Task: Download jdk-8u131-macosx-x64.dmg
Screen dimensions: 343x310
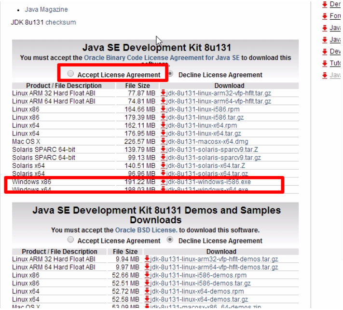Action: [x=207, y=142]
